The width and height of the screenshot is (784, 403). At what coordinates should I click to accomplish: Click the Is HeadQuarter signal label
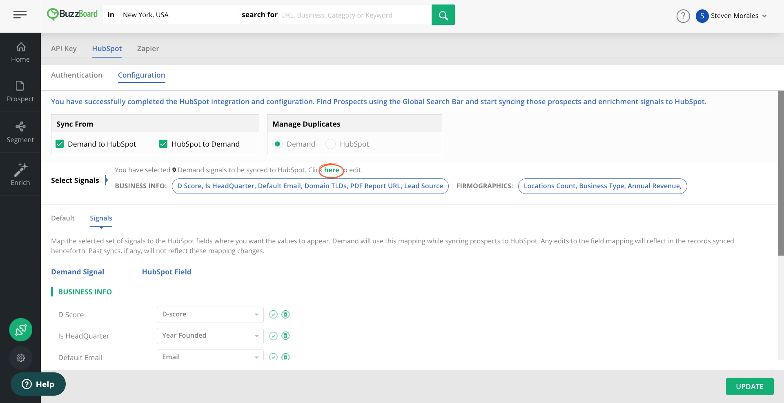point(84,336)
